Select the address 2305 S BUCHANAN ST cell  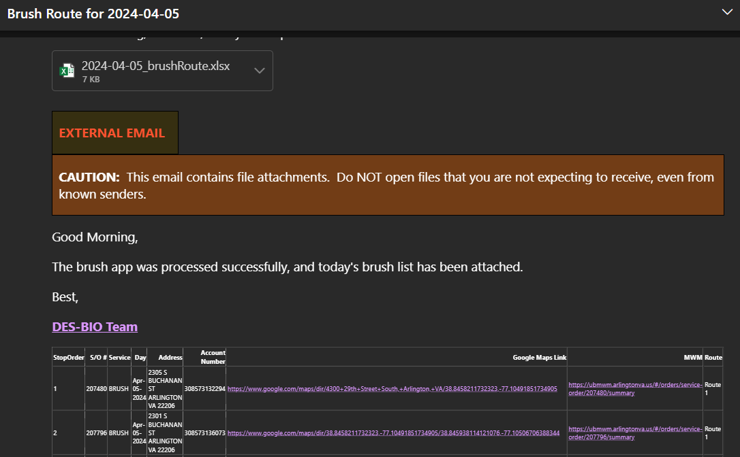164,388
